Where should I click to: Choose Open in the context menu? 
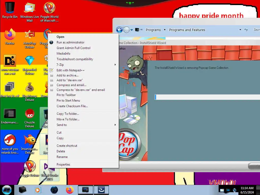pyautogui.click(x=60, y=37)
